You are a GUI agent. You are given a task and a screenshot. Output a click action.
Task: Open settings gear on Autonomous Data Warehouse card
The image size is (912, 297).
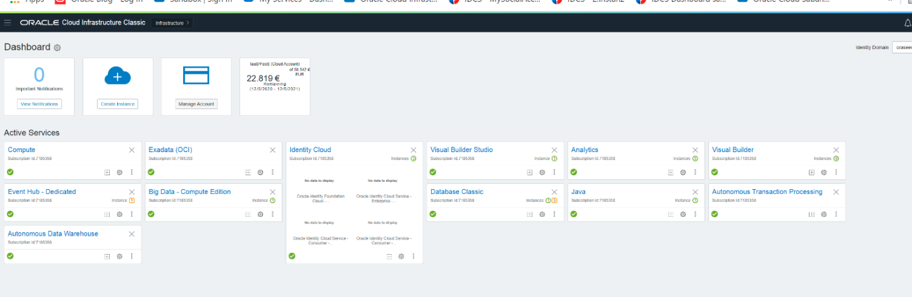(x=120, y=257)
